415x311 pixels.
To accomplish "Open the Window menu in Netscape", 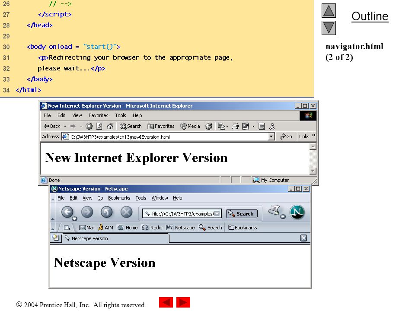I will (160, 198).
